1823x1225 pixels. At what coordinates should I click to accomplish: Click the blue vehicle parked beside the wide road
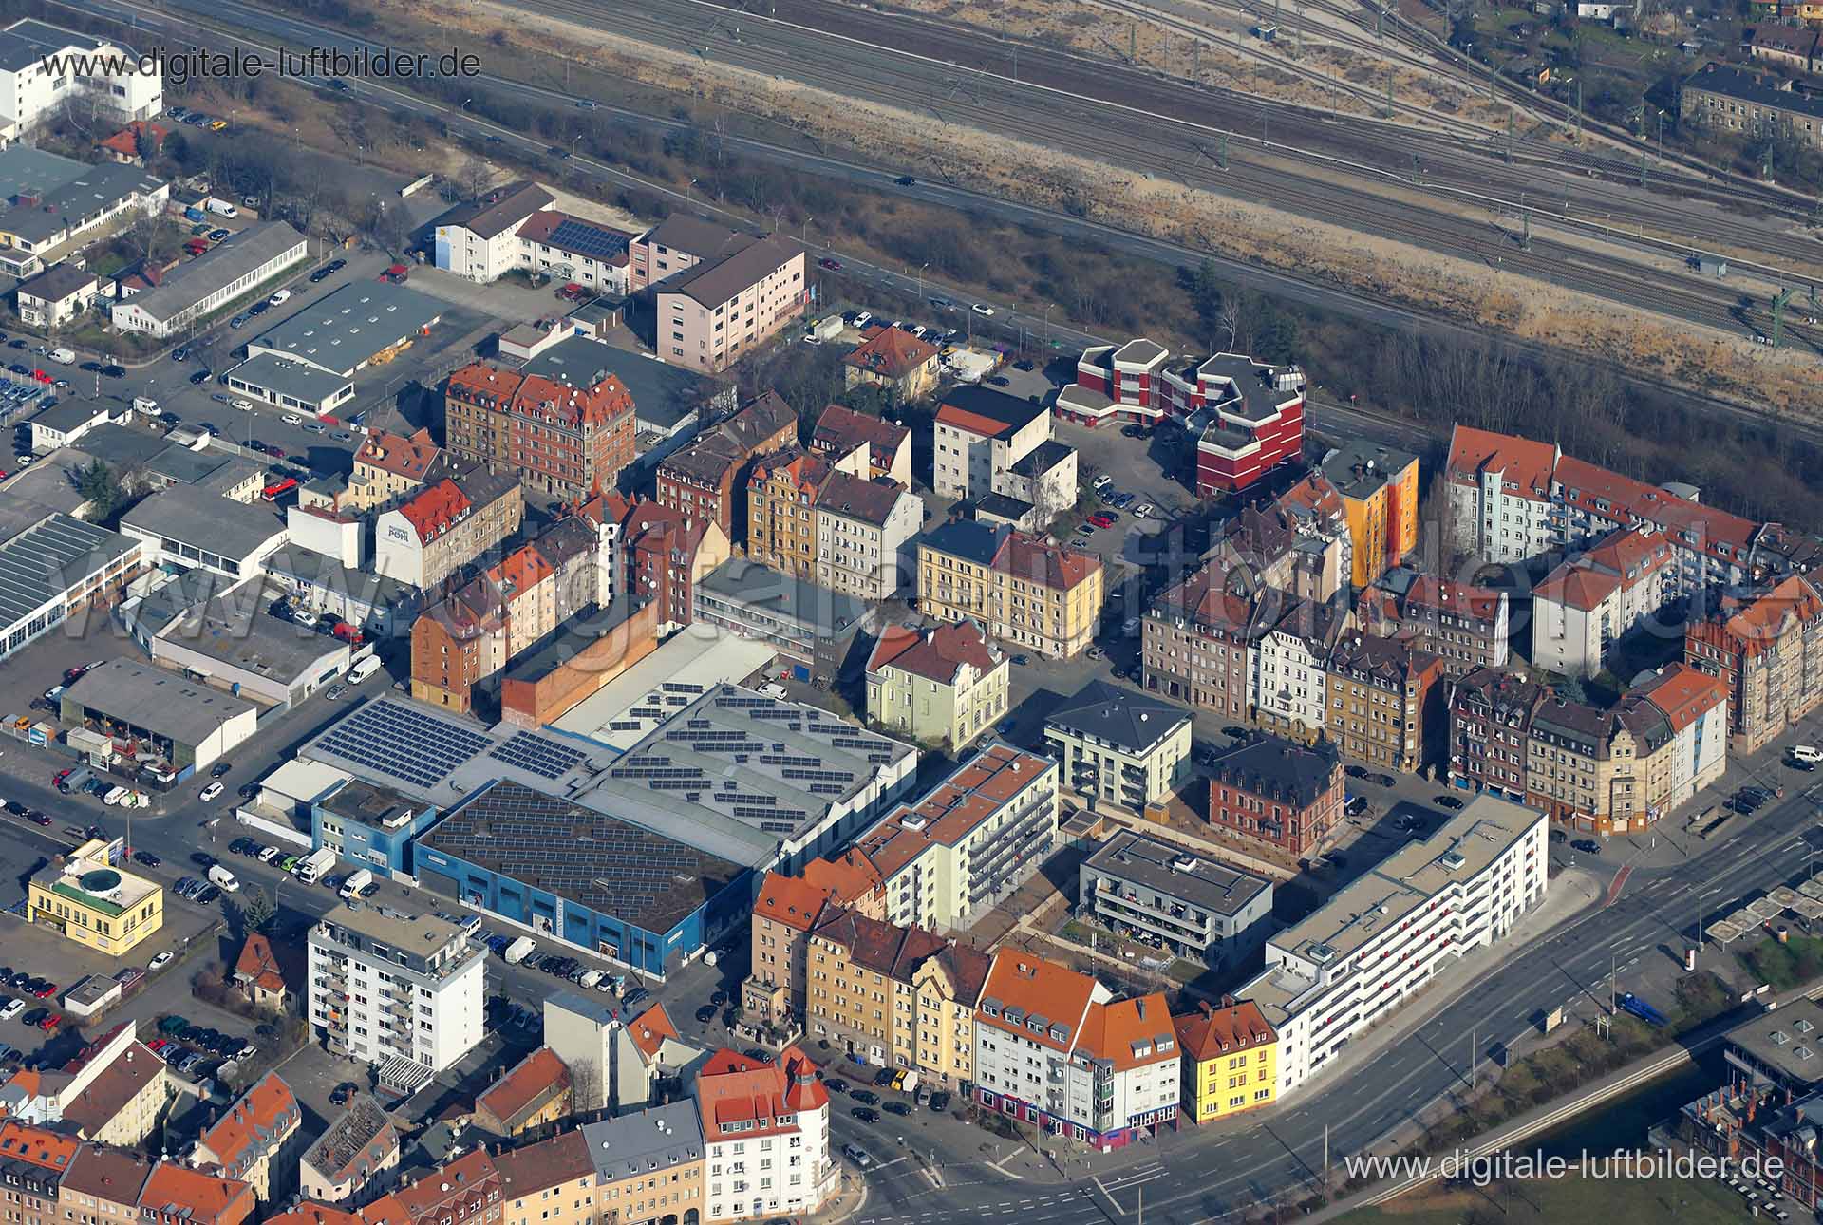click(x=1641, y=1008)
